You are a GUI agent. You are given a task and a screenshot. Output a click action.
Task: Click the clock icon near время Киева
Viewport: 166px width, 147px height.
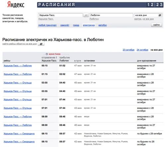click(47, 54)
